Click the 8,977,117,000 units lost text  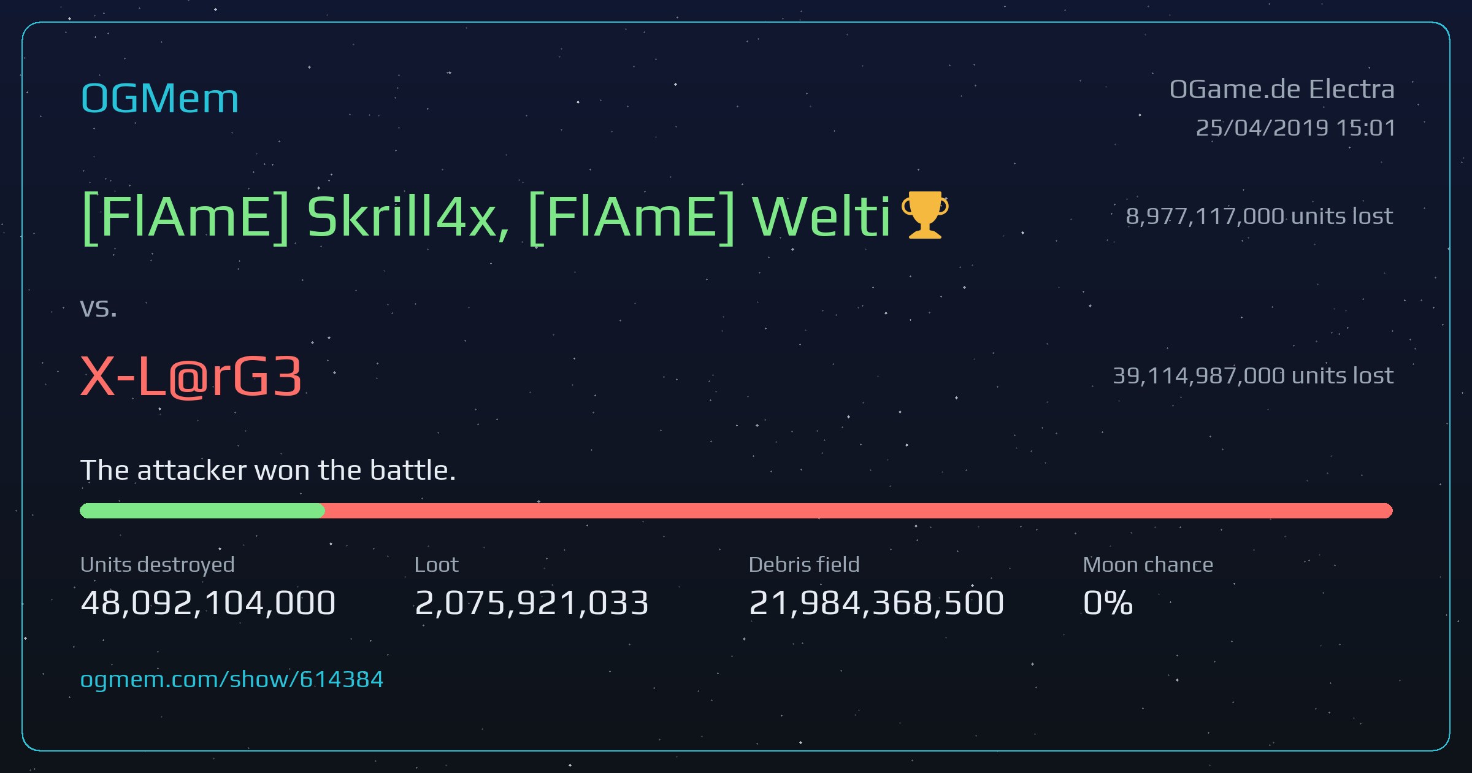1259,216
